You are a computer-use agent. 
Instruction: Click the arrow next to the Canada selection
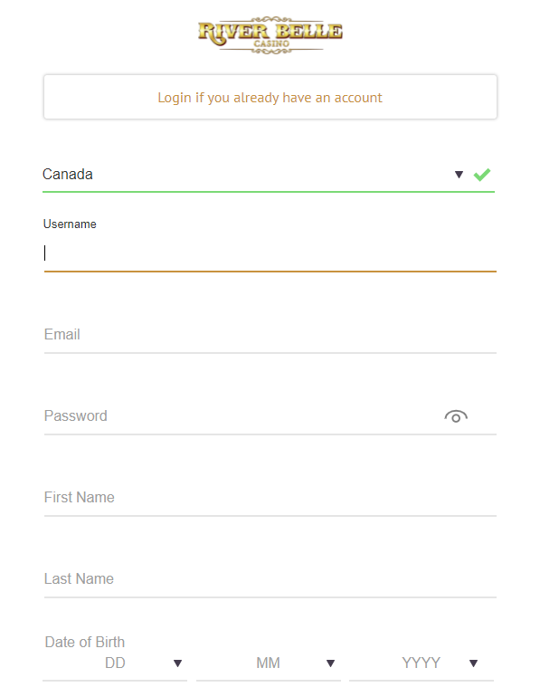click(459, 175)
